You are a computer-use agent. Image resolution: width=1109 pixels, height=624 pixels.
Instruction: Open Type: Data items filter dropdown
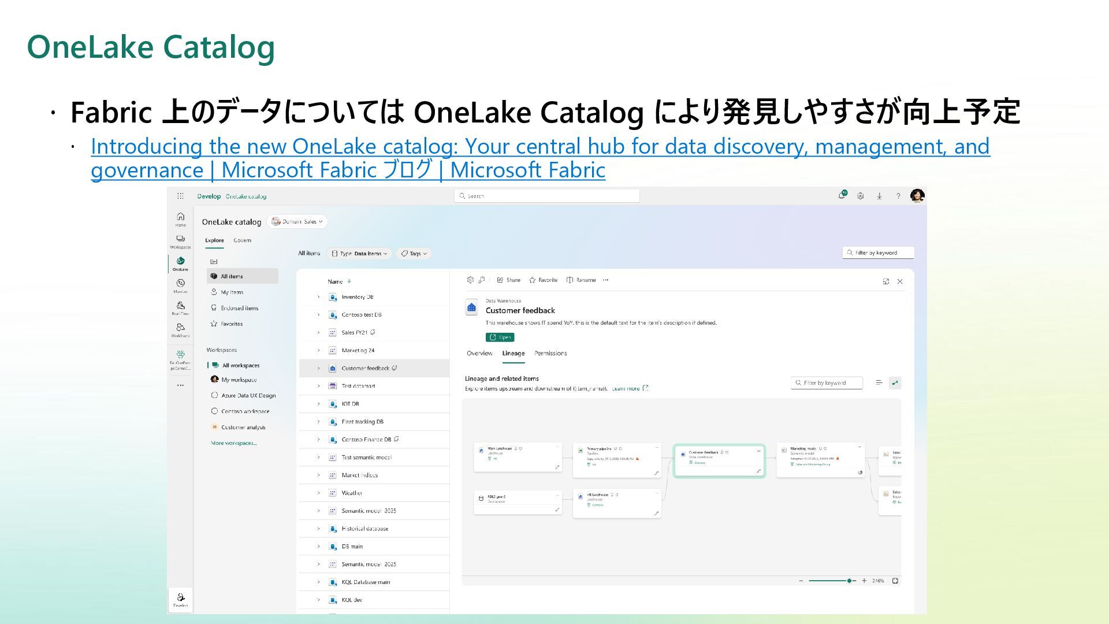359,253
